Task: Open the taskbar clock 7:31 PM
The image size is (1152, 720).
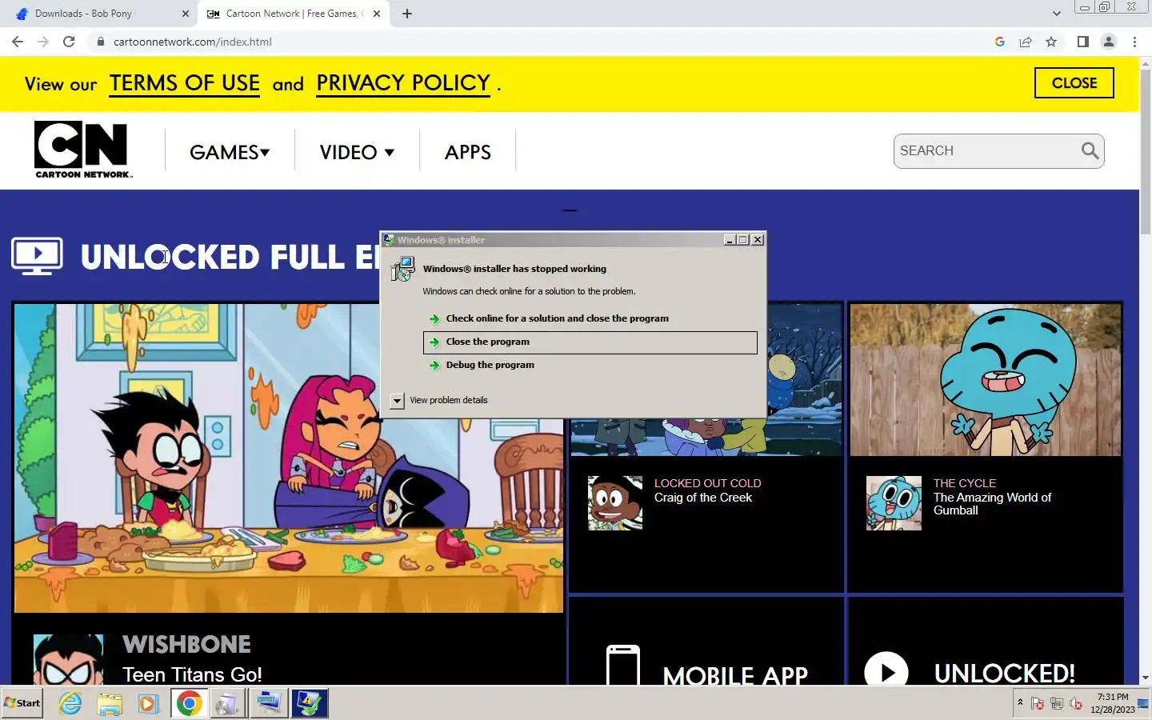Action: point(1112,703)
